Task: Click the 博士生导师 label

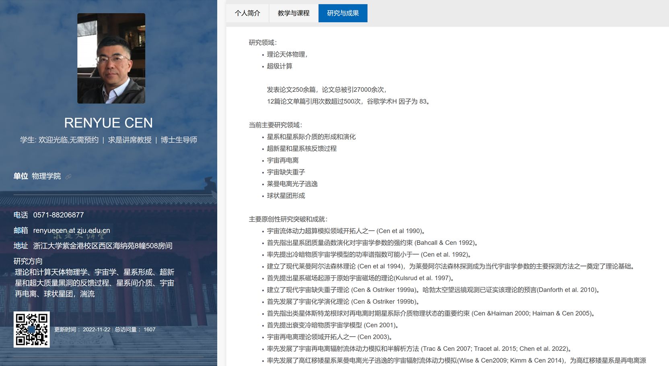Action: click(x=179, y=140)
